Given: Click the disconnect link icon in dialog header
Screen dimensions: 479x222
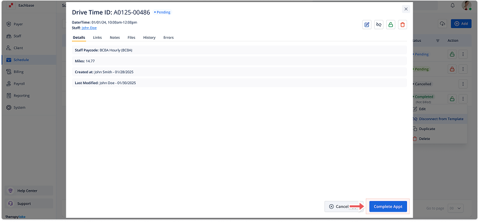Looking at the screenshot, I should (379, 25).
